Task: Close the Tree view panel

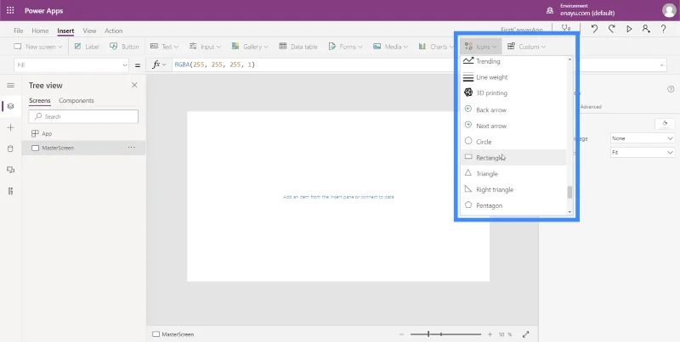Action: coord(134,85)
